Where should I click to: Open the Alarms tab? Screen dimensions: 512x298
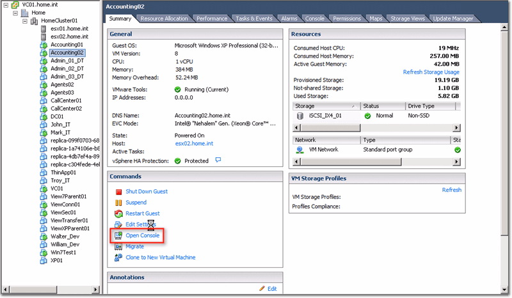coord(289,19)
